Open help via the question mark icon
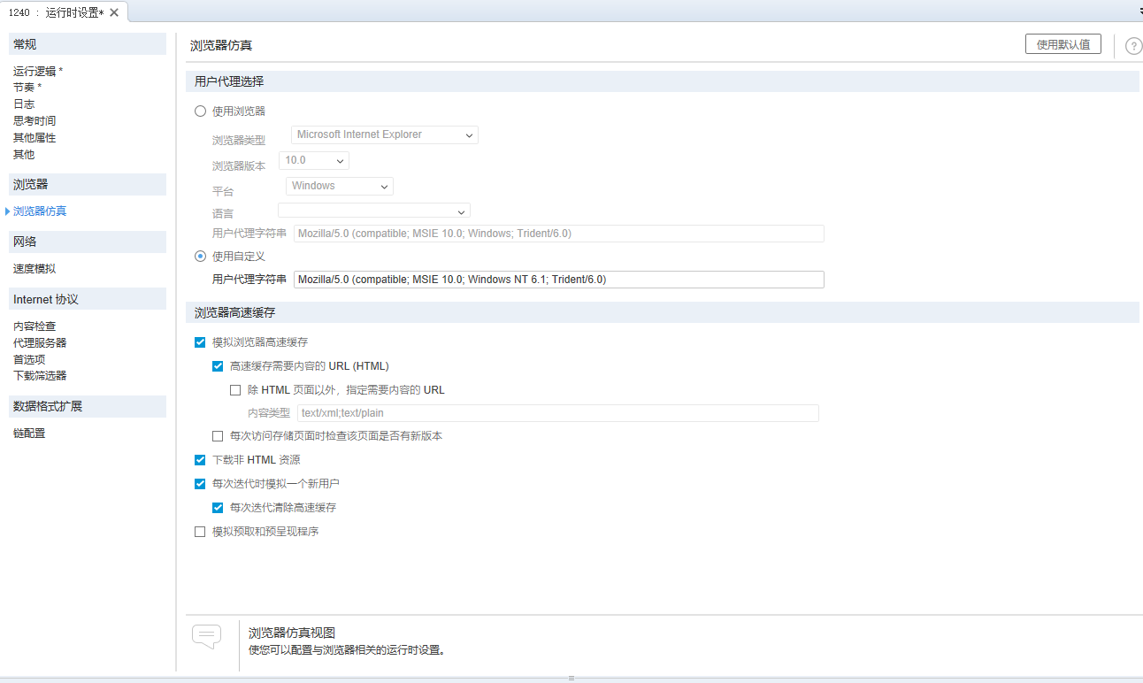Screen dimensions: 1143x683 (1133, 46)
